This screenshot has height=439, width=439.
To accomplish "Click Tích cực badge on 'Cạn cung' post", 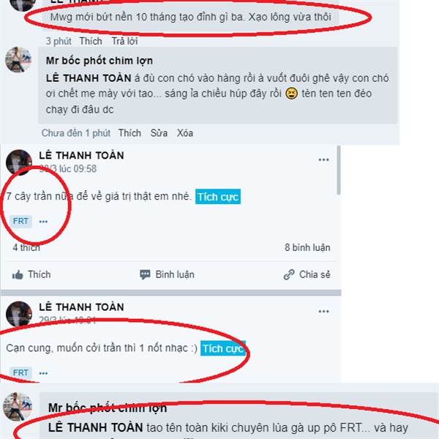I will click(223, 348).
